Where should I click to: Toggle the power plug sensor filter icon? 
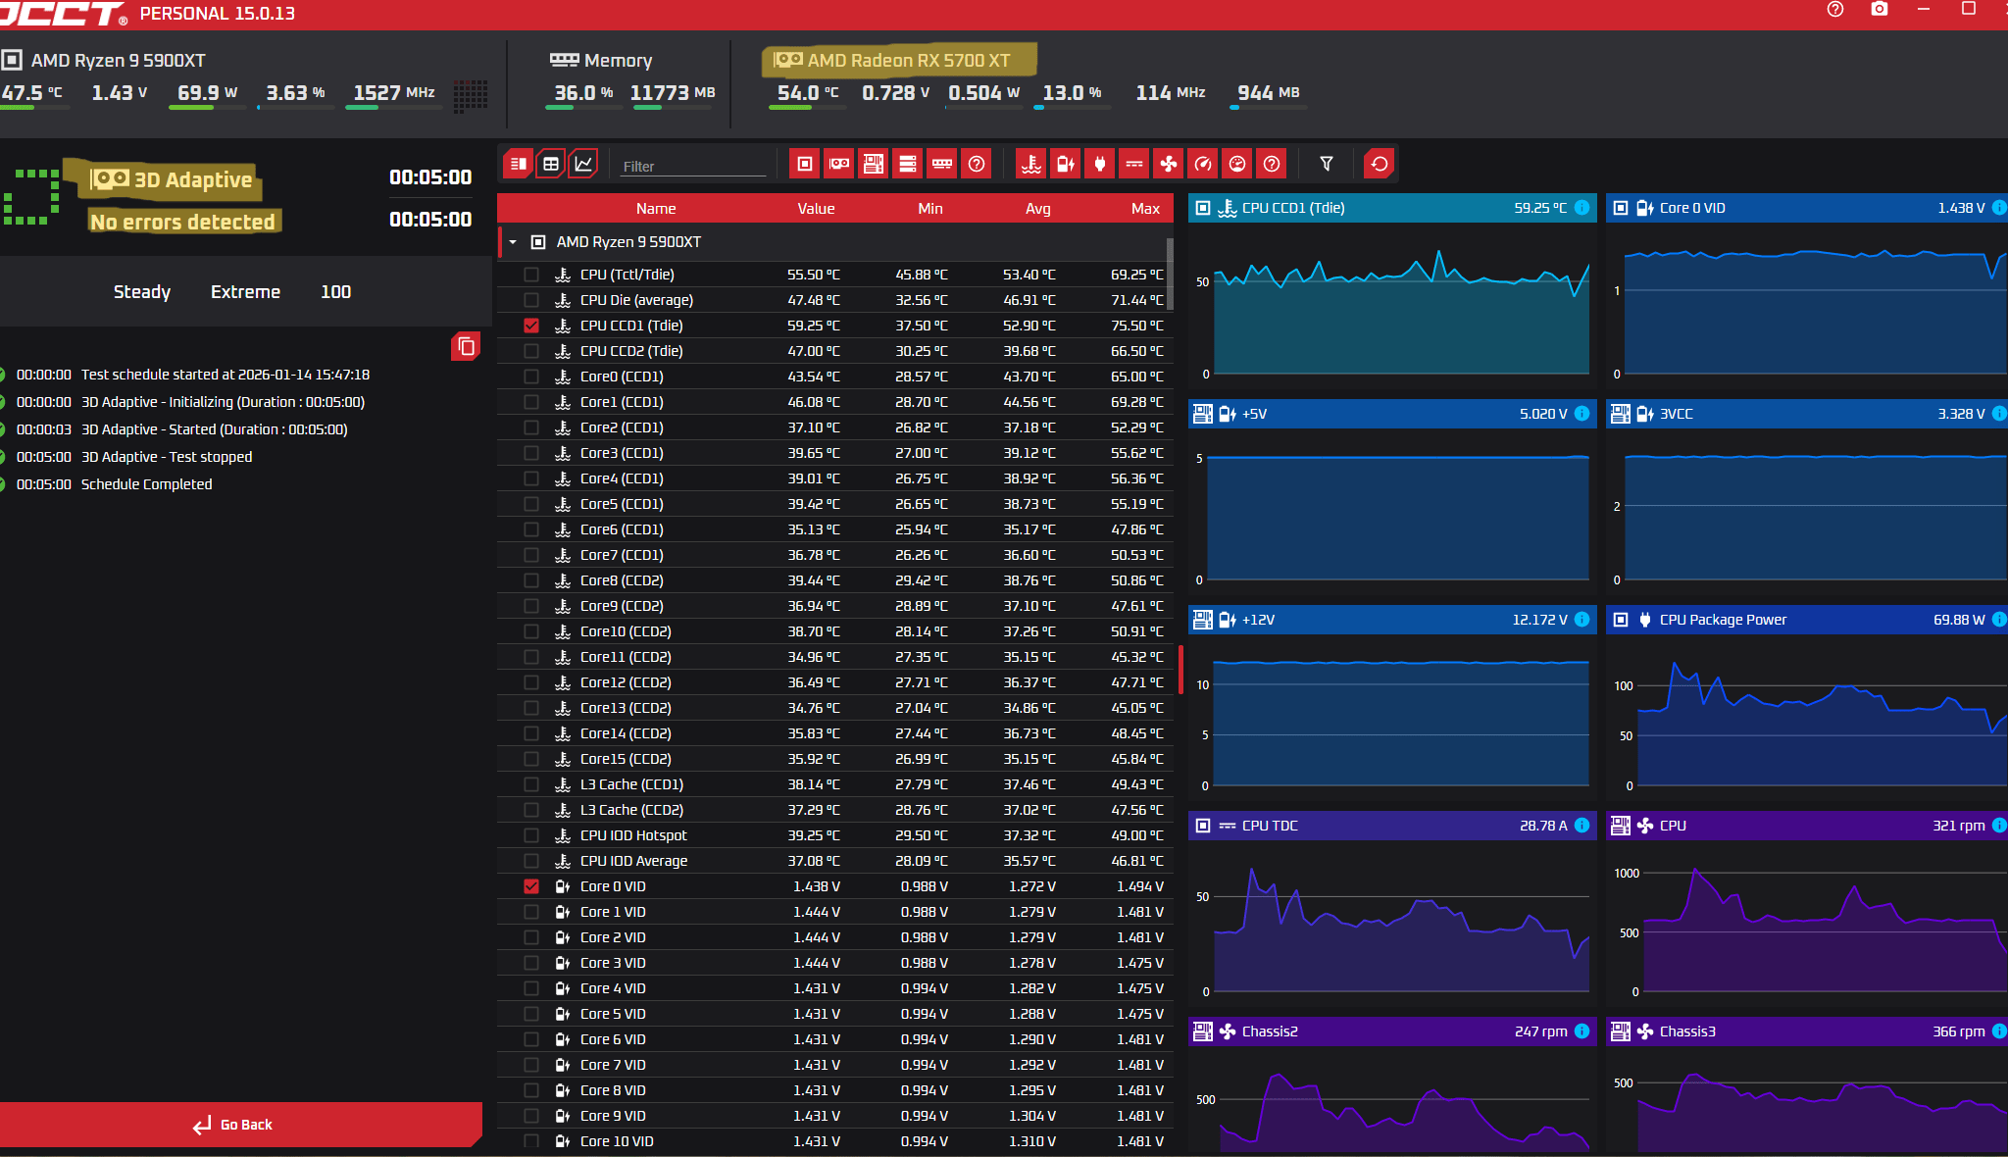[x=1100, y=164]
